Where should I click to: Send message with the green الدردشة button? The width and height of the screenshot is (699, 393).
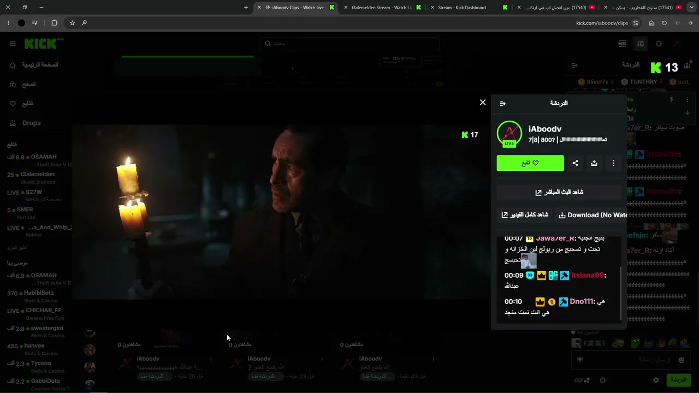coord(678,380)
